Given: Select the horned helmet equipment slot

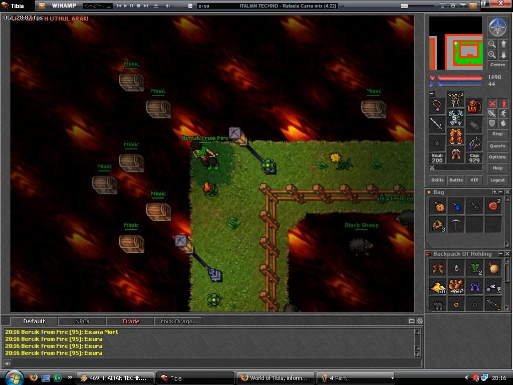Looking at the screenshot, I should point(456,100).
